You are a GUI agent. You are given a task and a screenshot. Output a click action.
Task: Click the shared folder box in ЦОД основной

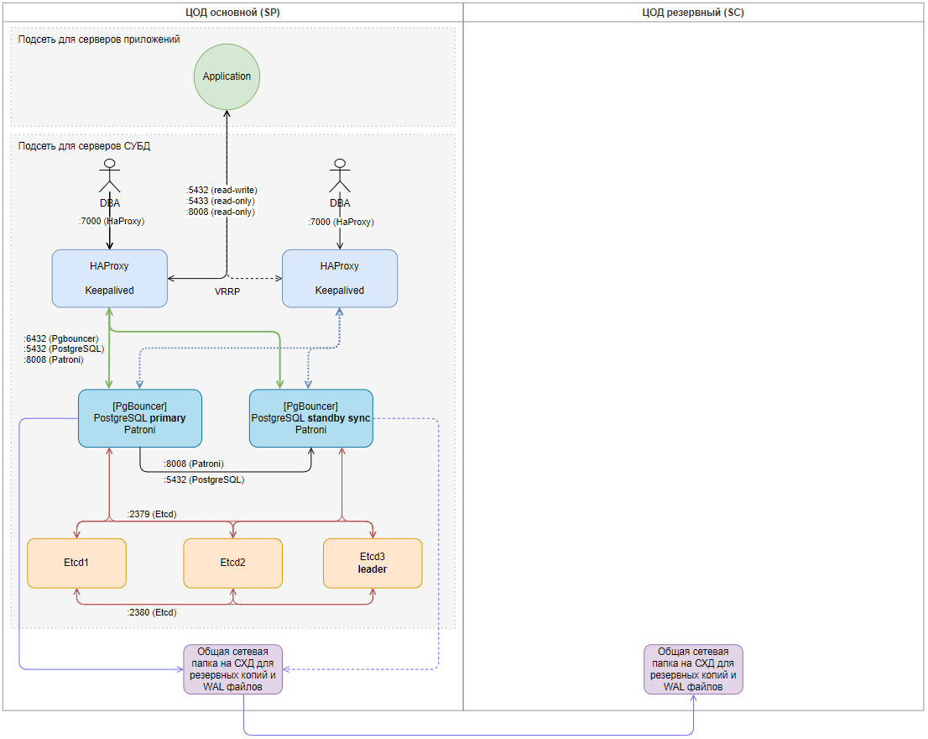coord(233,669)
